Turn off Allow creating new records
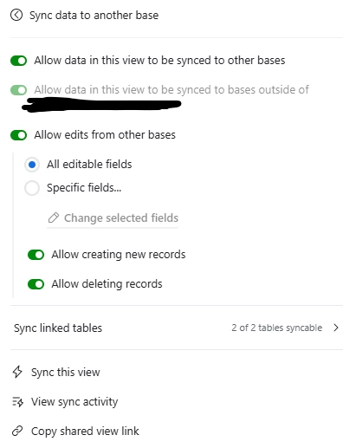The width and height of the screenshot is (356, 448). point(36,255)
